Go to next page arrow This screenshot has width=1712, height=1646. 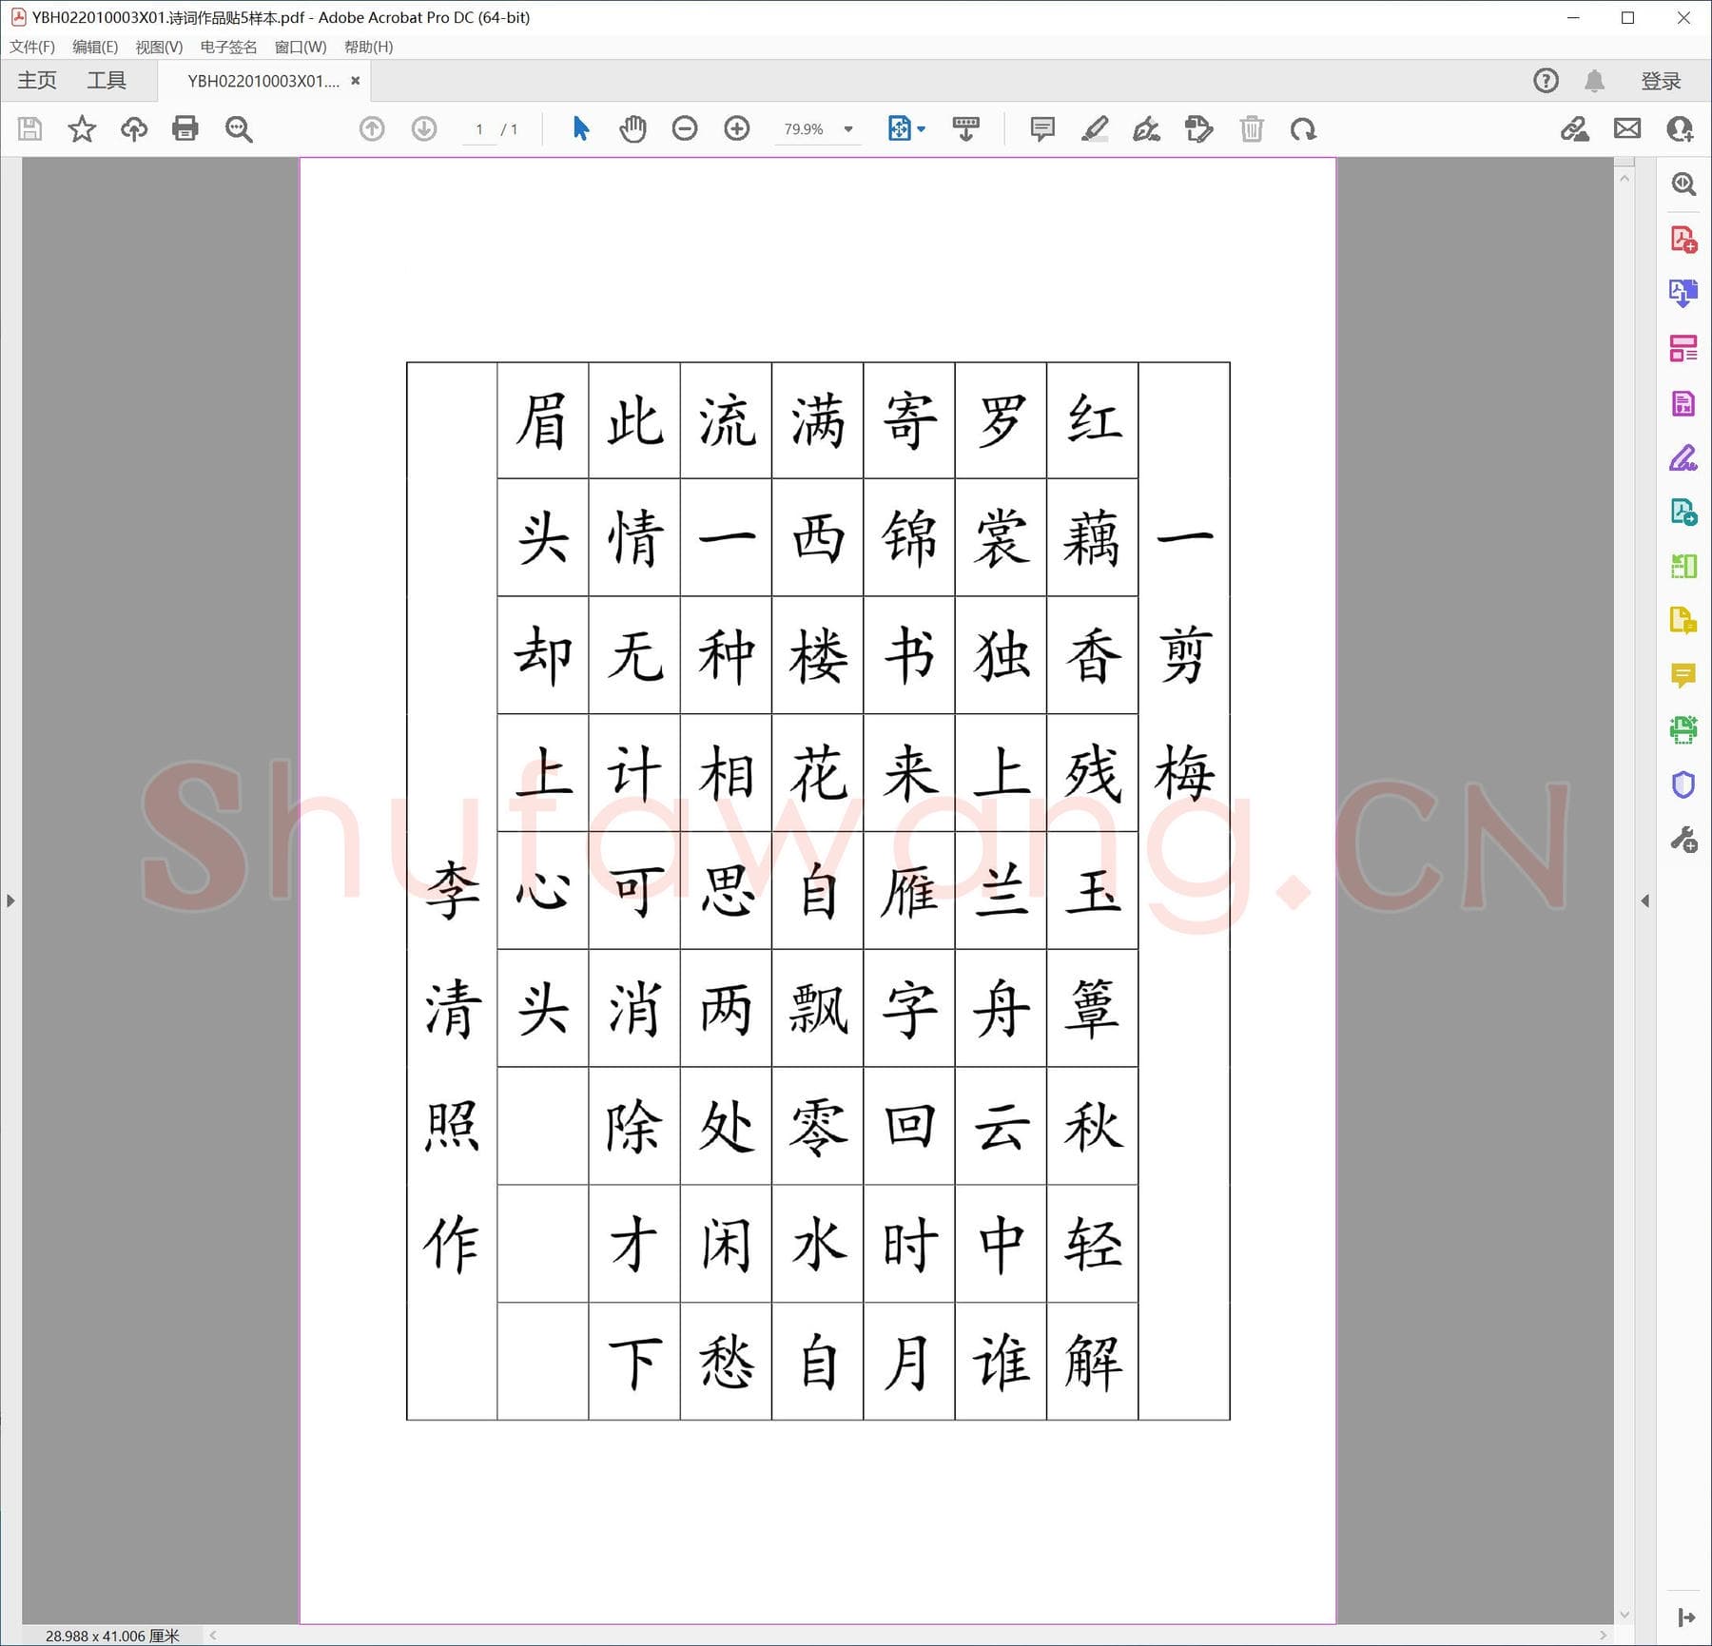pyautogui.click(x=424, y=128)
